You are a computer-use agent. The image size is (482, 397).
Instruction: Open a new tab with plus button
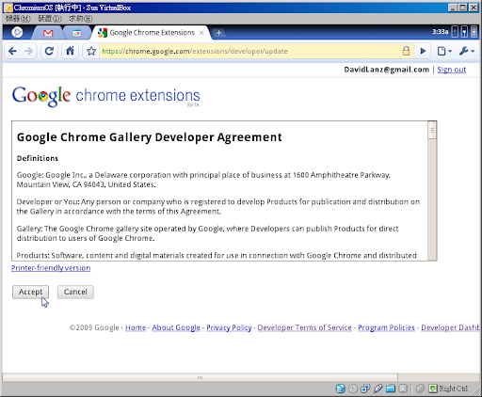click(218, 33)
